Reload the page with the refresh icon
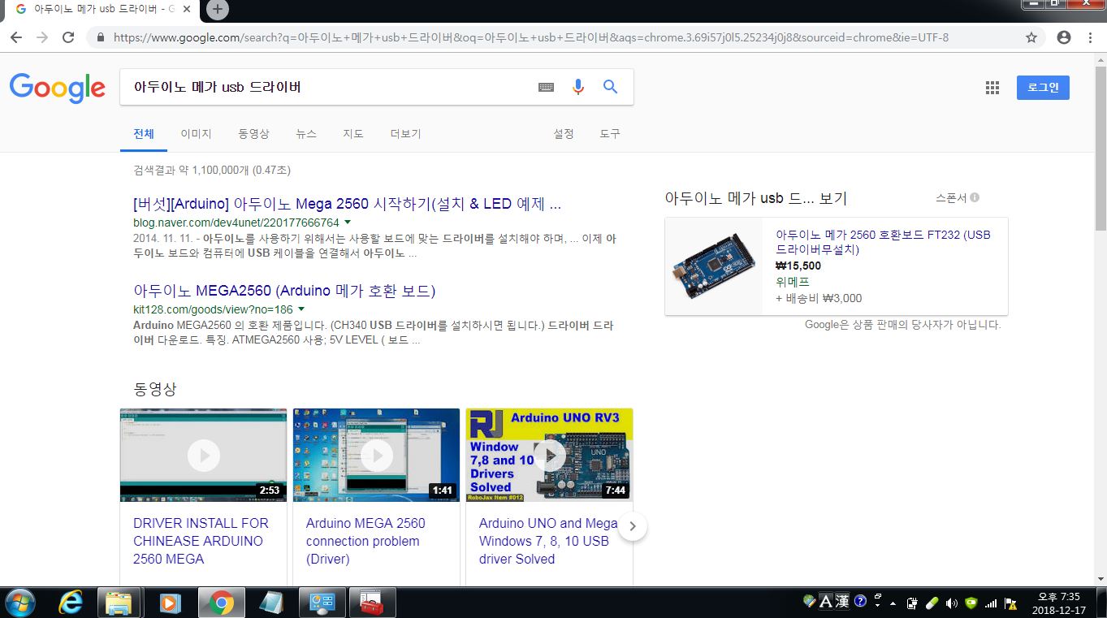 coord(68,37)
